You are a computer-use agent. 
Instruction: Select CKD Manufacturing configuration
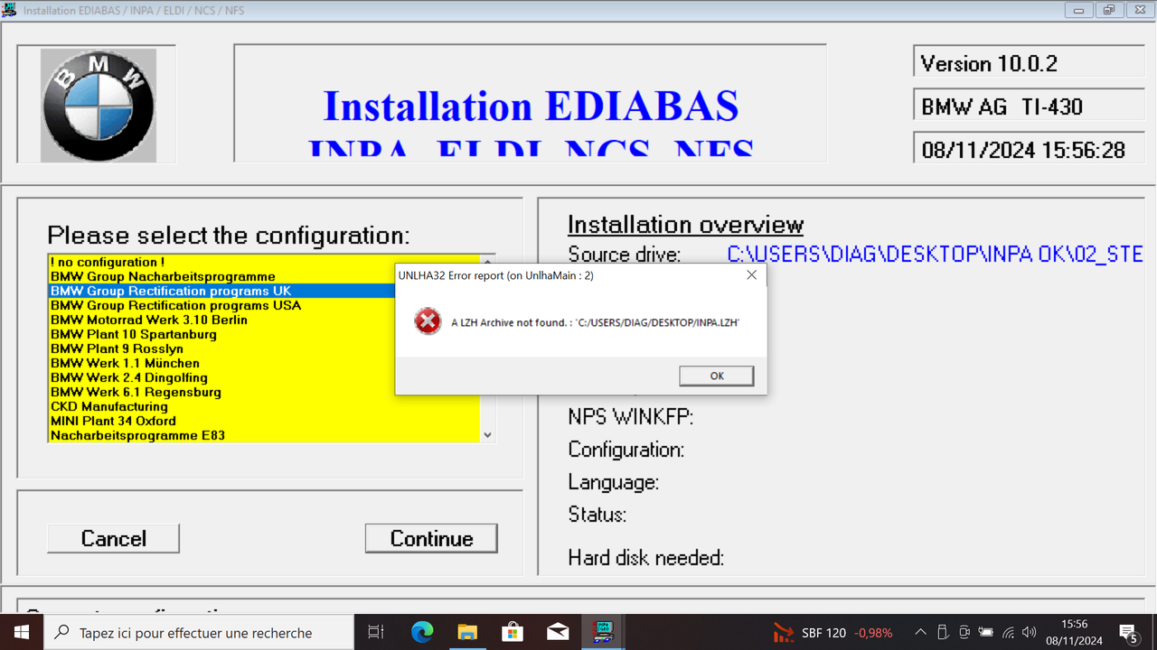pos(264,406)
